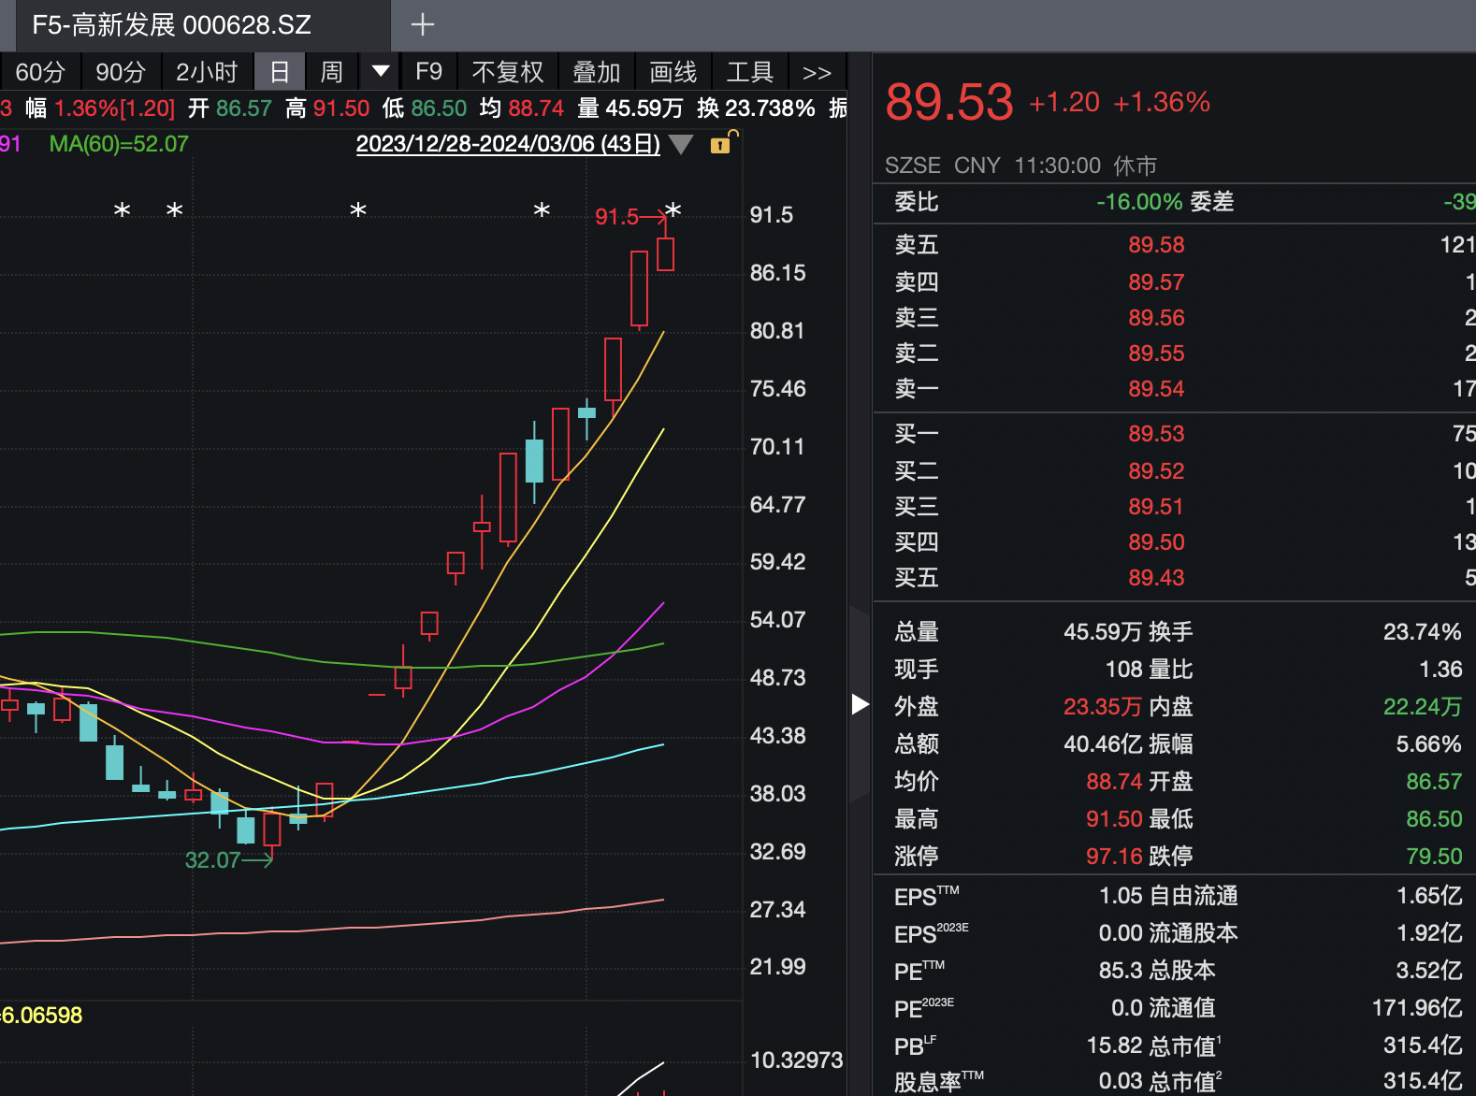Image resolution: width=1476 pixels, height=1096 pixels.
Task: Open the 不复权 adjustment dropdown
Action: (508, 73)
